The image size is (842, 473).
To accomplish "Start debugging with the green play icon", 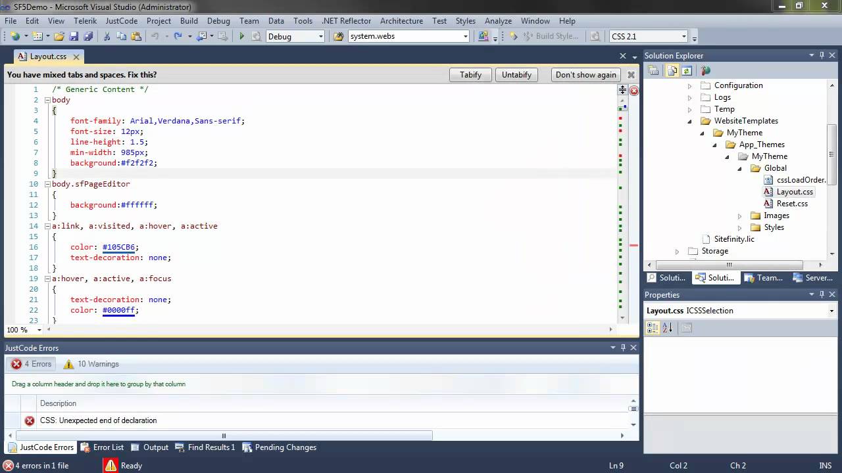I will coord(241,37).
